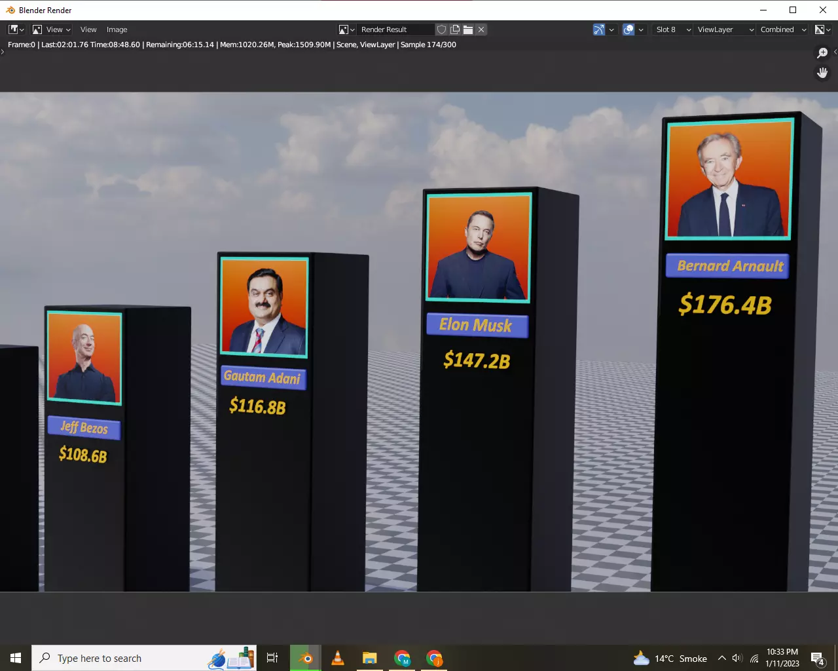838x671 pixels.
Task: Click the Gautam Adani portrait
Action: point(264,307)
